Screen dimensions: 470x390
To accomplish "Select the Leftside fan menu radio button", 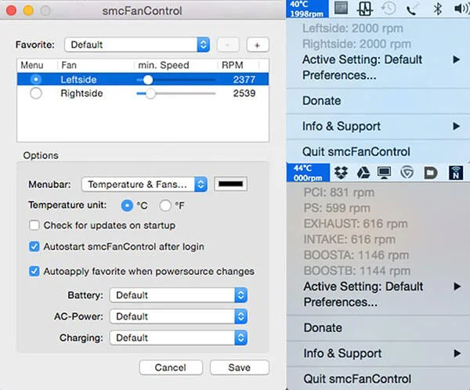I will coord(36,79).
